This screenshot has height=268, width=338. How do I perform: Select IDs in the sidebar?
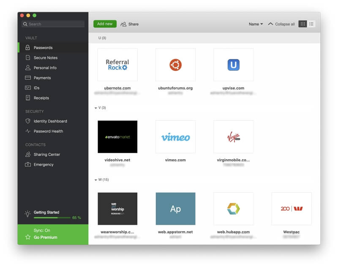(53, 88)
